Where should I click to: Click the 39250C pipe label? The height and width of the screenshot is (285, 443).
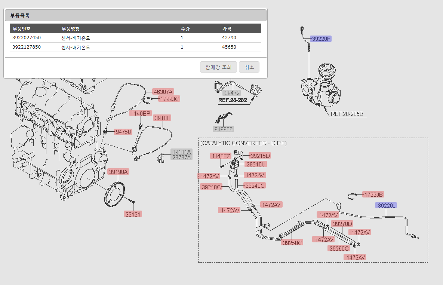(x=292, y=242)
